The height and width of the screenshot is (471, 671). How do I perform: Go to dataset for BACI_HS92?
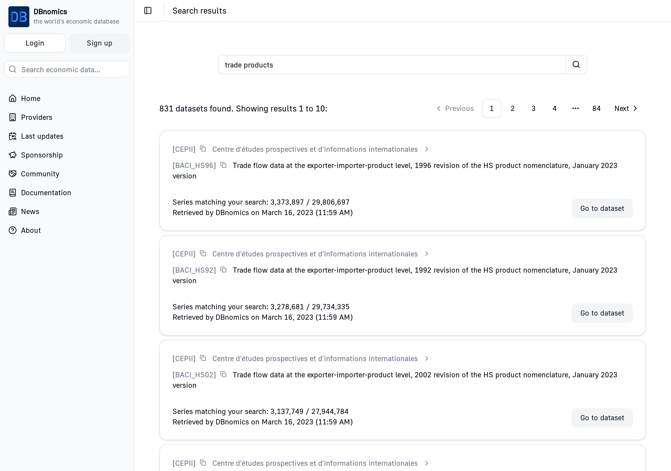tap(602, 313)
